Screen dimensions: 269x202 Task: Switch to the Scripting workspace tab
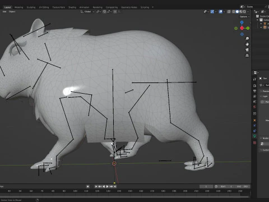pyautogui.click(x=145, y=7)
